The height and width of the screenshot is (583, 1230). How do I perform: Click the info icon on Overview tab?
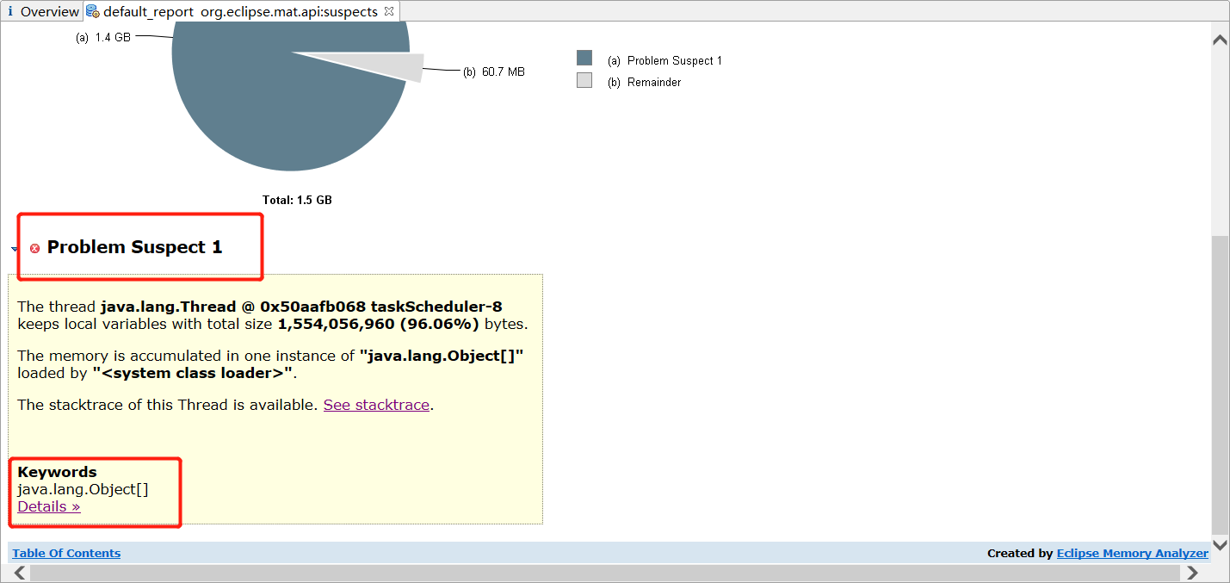click(10, 12)
